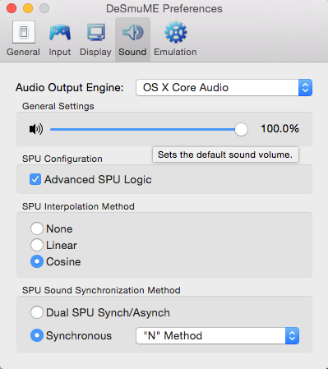Select the Sound preferences tab
328x369 pixels.
click(x=132, y=39)
